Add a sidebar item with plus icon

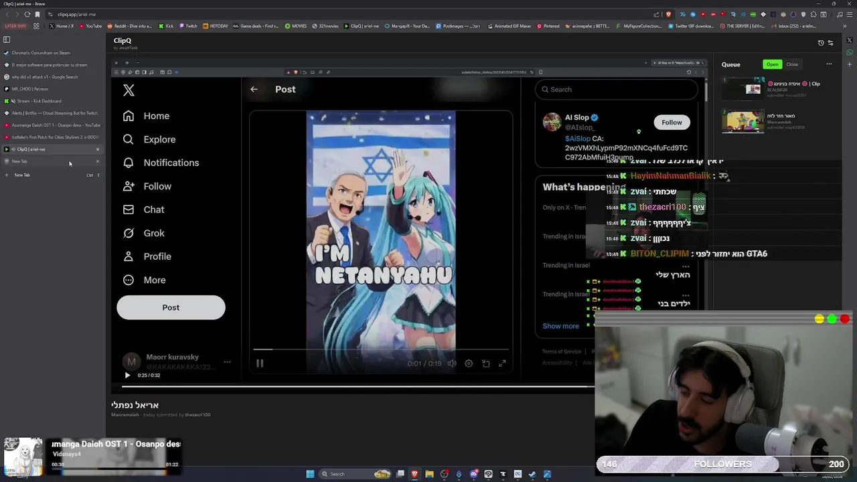pyautogui.click(x=850, y=63)
